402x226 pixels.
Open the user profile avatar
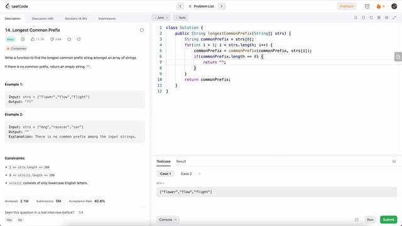tap(394, 6)
